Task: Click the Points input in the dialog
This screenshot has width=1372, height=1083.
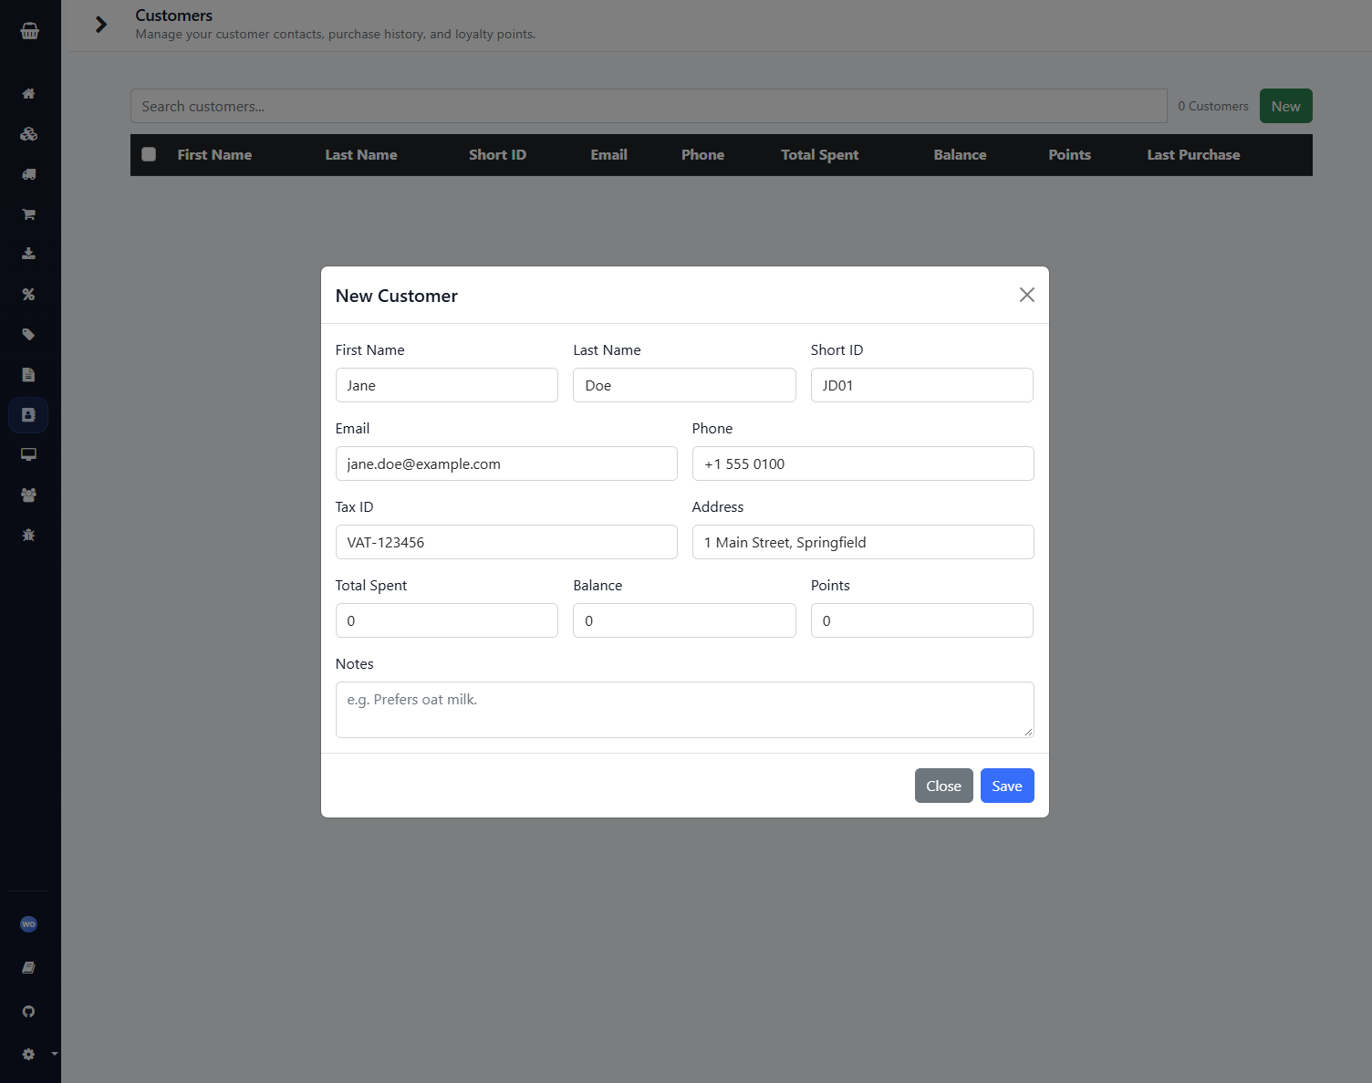Action: 922,620
